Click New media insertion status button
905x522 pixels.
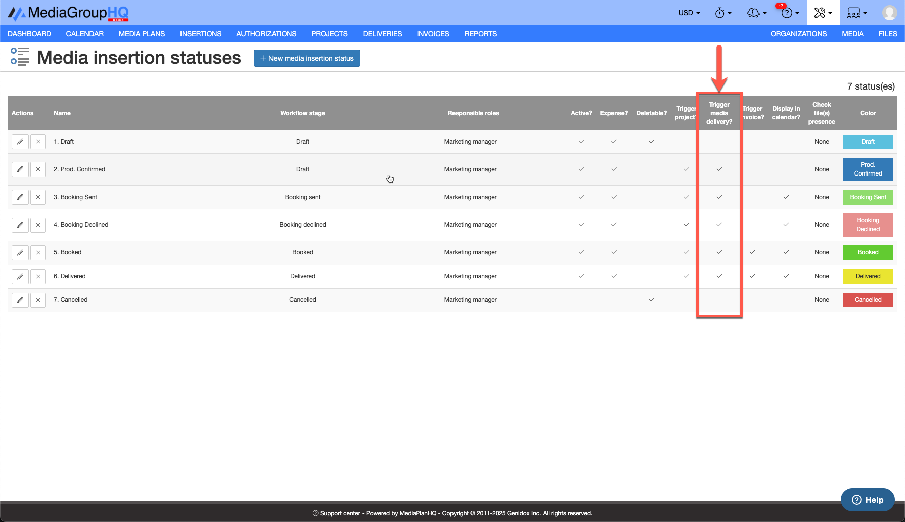point(307,58)
